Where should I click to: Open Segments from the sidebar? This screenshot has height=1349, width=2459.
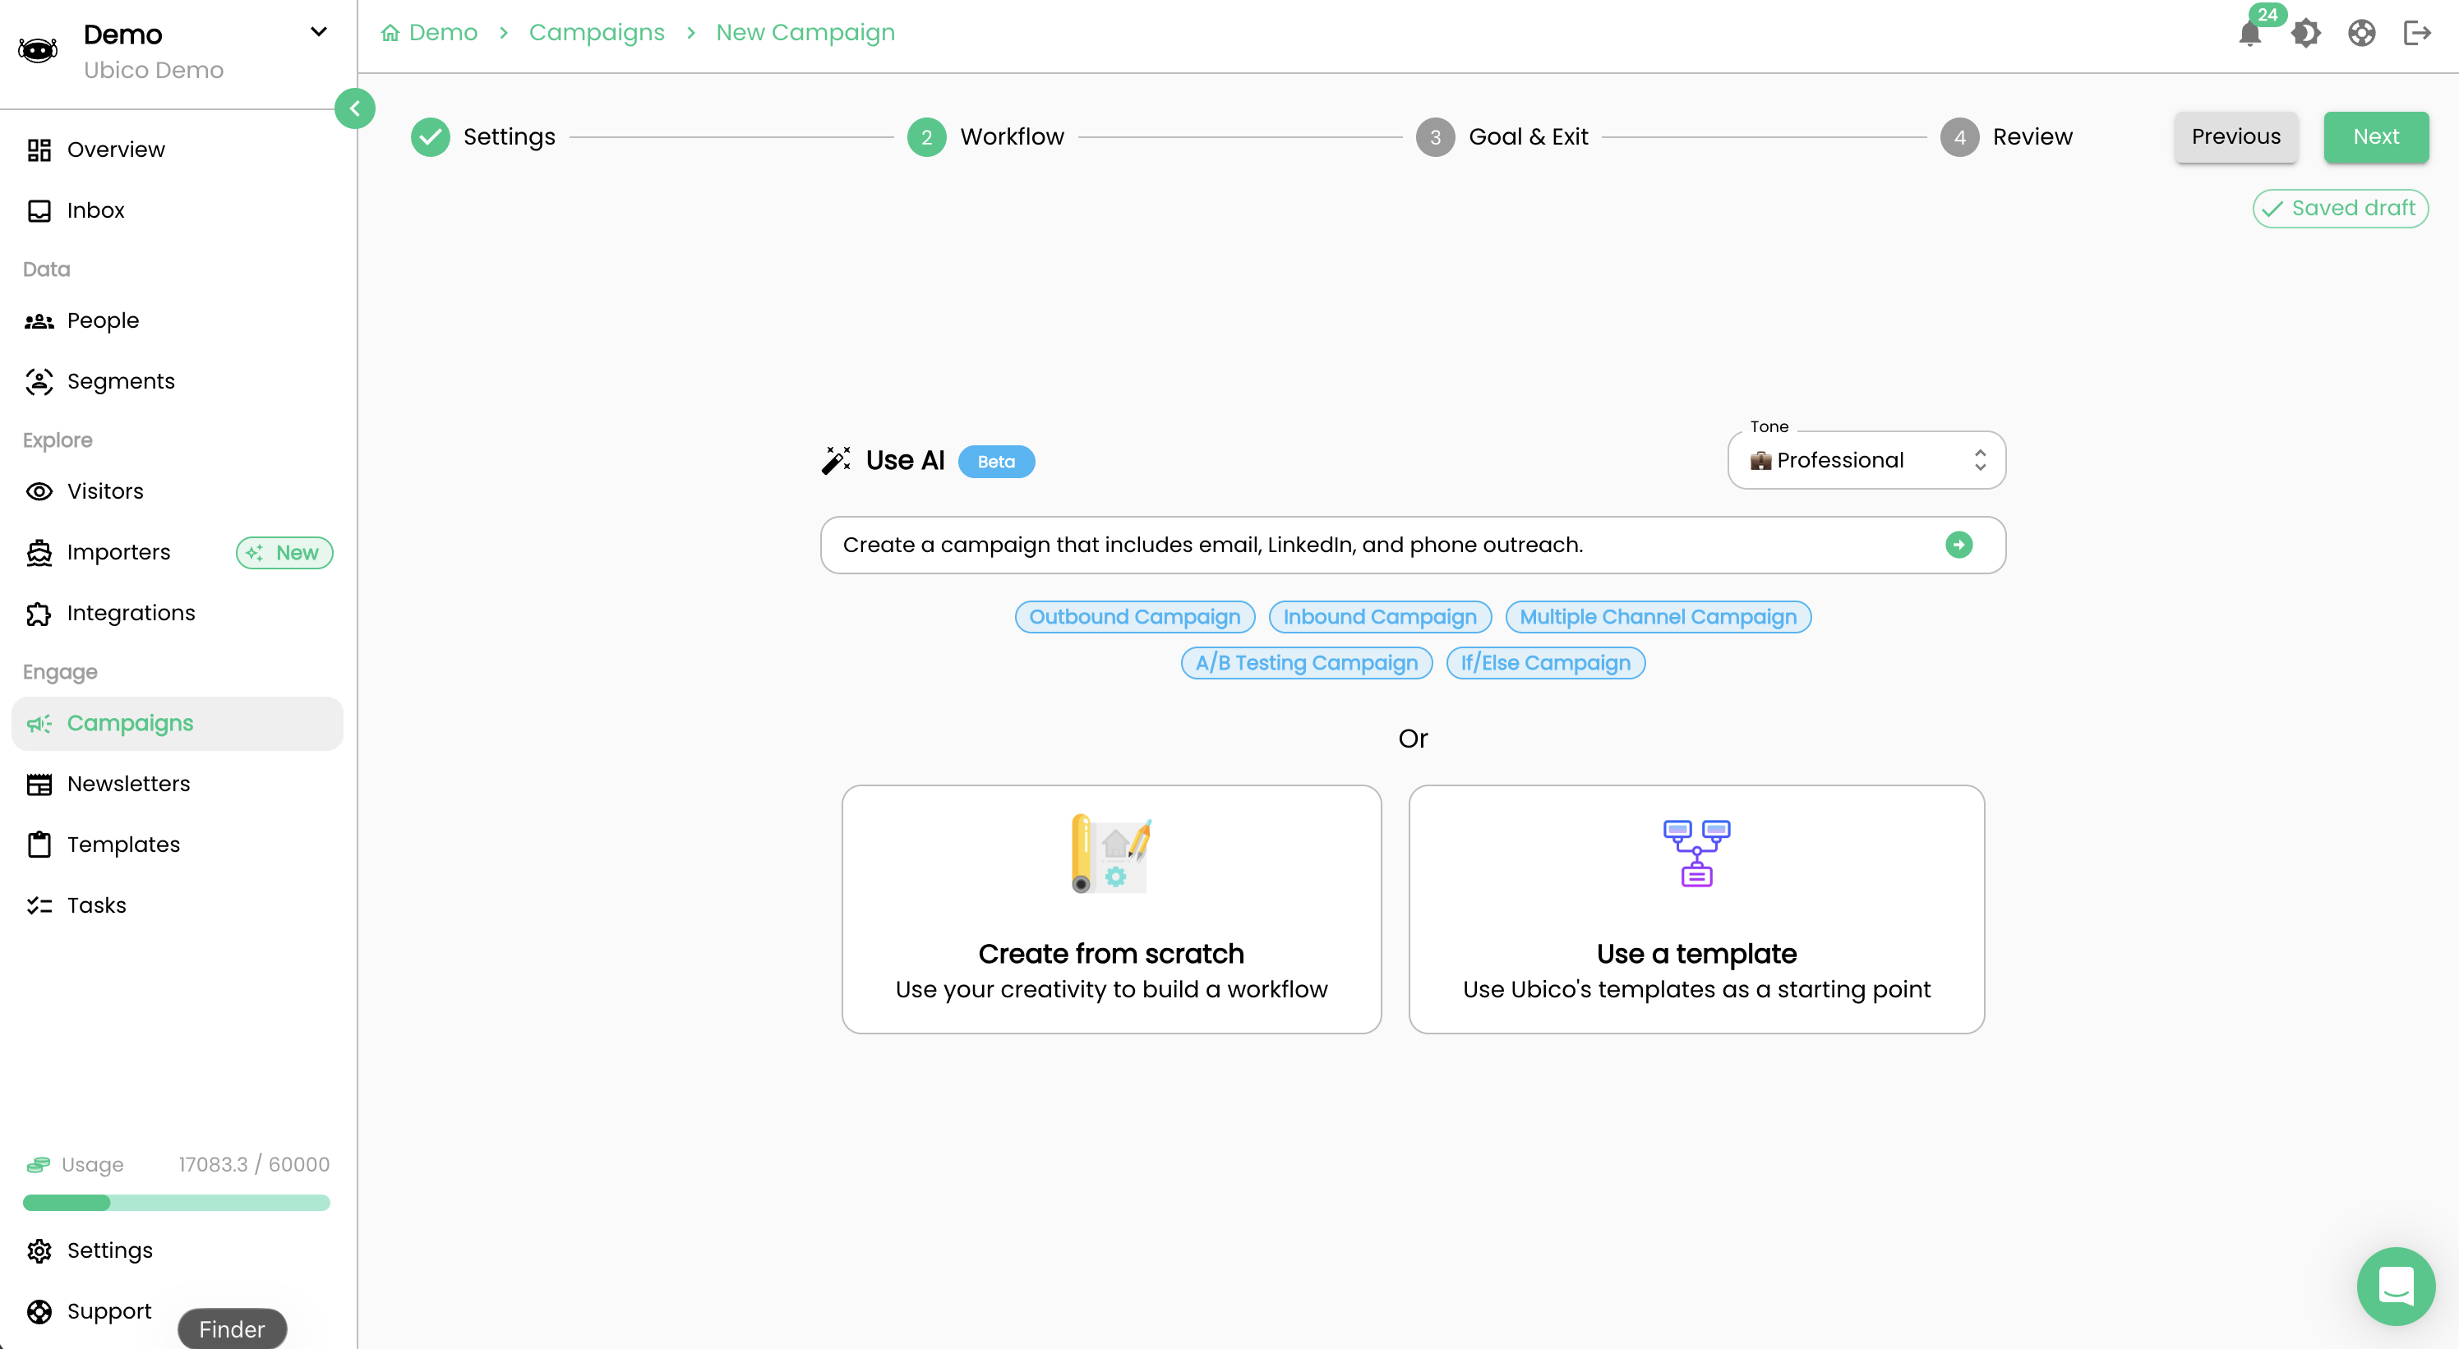click(120, 381)
